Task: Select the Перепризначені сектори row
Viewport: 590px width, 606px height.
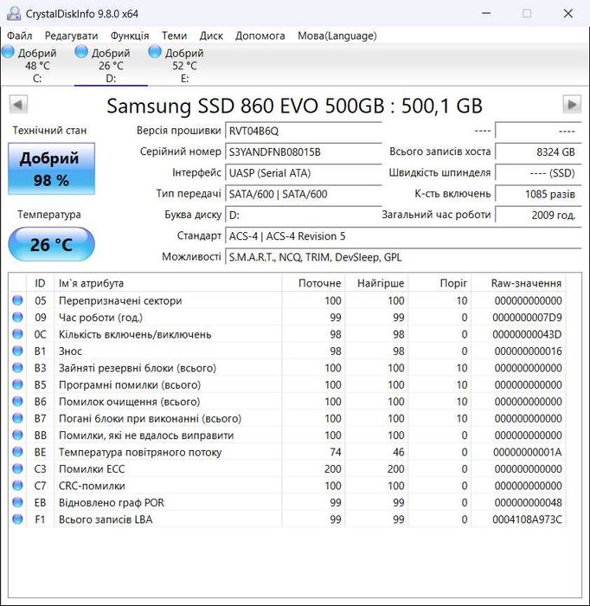Action: point(287,300)
